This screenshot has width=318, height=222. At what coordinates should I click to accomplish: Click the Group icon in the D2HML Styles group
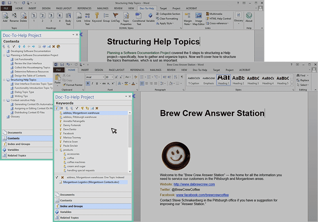click(106, 17)
